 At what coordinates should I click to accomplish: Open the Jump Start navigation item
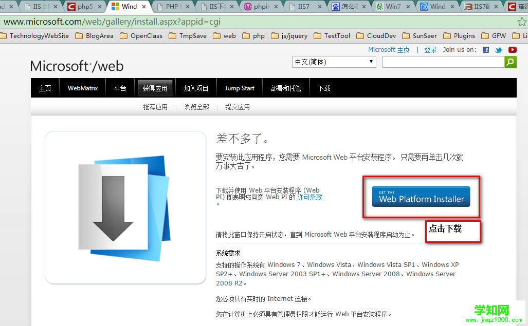click(x=240, y=88)
